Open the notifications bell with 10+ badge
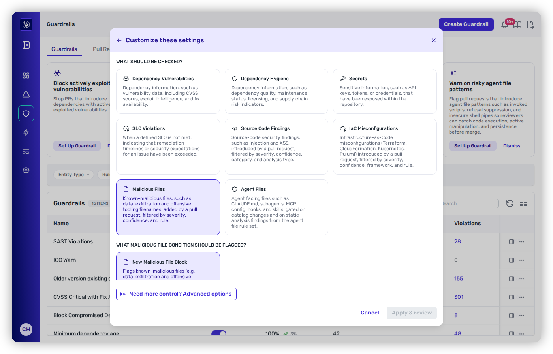Screen dimensions: 553x354 point(505,24)
